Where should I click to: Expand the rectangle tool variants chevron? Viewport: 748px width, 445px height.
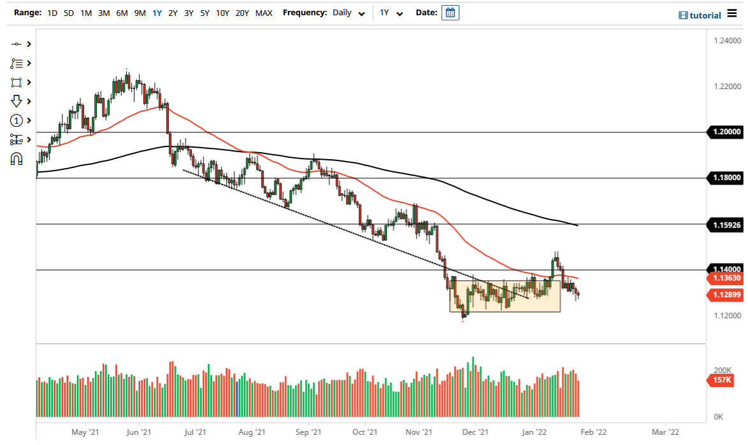[x=28, y=81]
